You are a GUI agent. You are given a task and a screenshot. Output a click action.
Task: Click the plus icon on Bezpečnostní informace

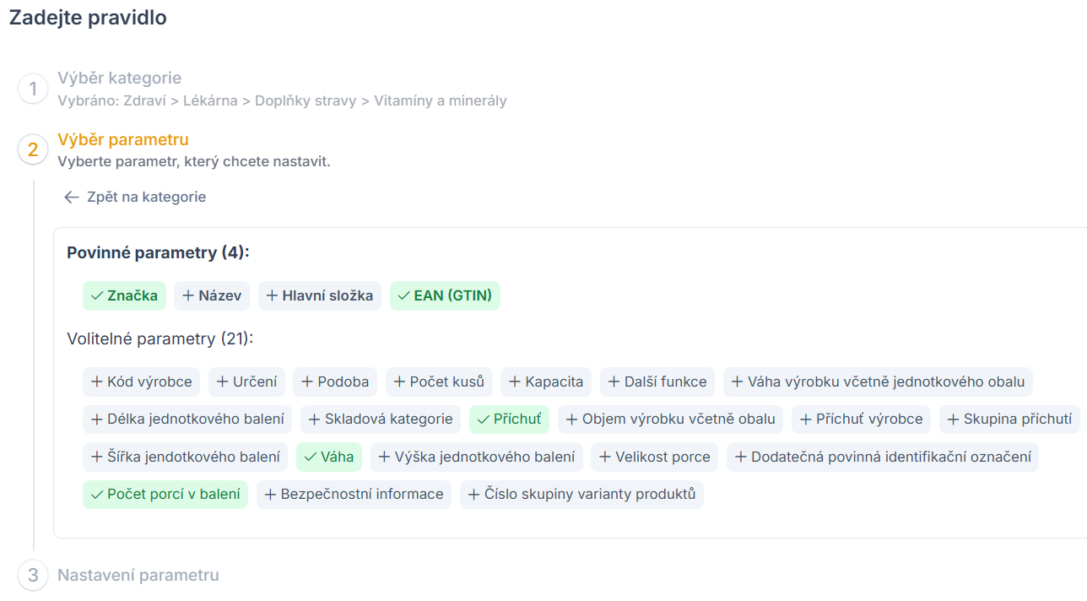(271, 494)
